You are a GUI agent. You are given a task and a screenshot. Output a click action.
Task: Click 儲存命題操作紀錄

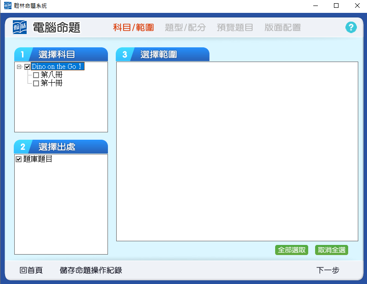point(91,270)
